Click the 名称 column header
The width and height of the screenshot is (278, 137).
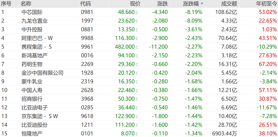coord(26,4)
